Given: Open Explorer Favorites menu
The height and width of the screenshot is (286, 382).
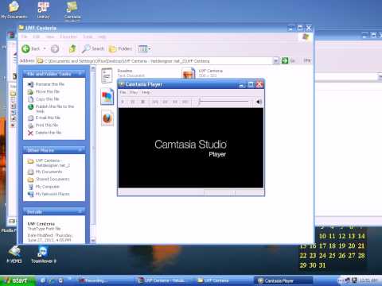Looking at the screenshot, I should tap(68, 37).
